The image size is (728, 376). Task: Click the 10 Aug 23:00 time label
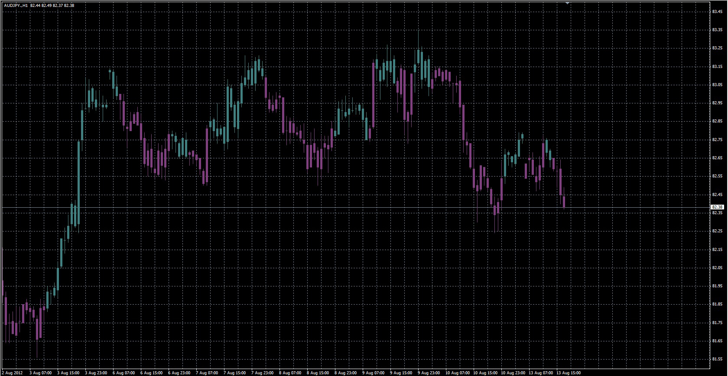[x=513, y=373]
